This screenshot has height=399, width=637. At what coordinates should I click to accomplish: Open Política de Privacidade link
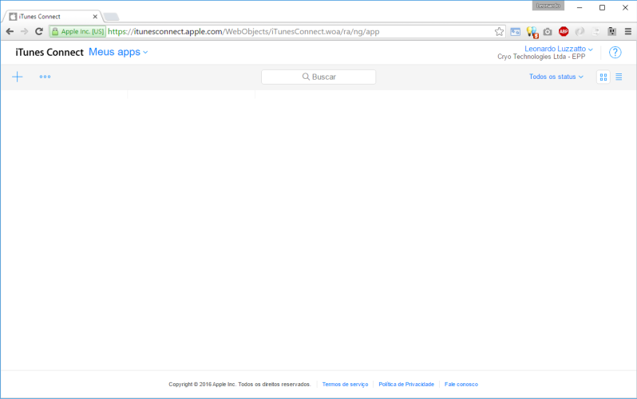[x=406, y=384]
